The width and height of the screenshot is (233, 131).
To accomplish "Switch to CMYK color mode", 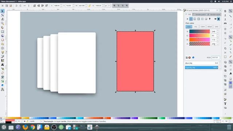I will point(202,27).
